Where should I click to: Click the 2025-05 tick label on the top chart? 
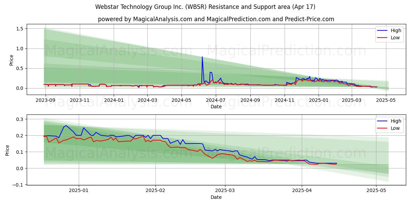(x=386, y=100)
